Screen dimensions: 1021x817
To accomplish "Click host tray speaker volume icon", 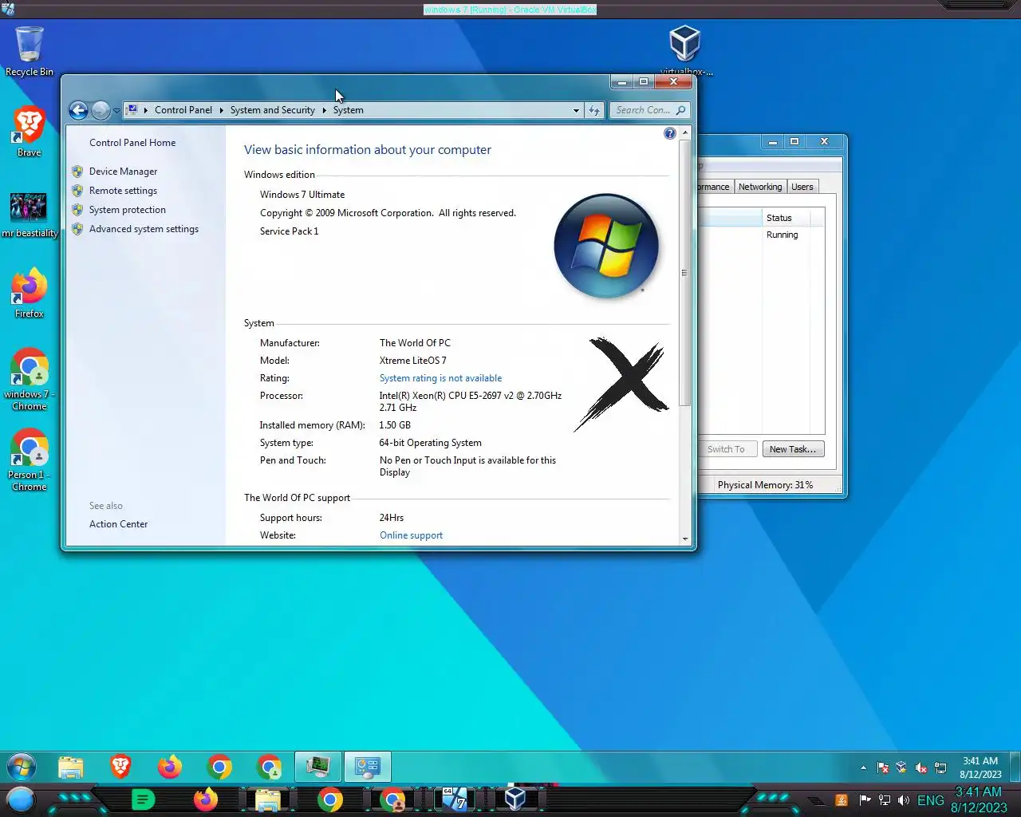I will [904, 800].
